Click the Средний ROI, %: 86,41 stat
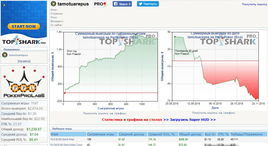The height and width of the screenshot is (146, 268). pos(24,139)
